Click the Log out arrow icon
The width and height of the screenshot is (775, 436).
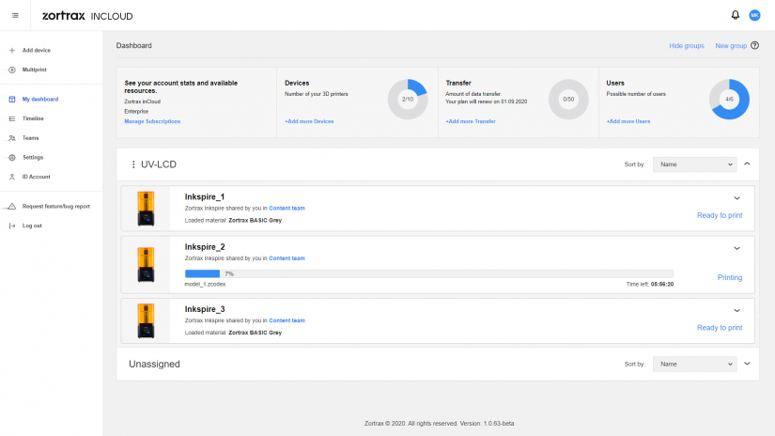[x=12, y=226]
